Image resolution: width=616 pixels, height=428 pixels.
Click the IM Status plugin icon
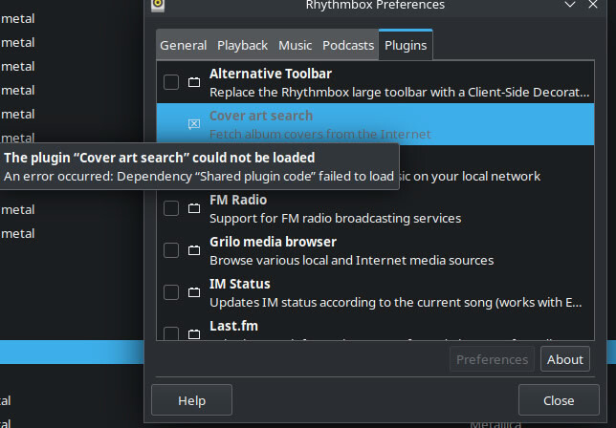tap(193, 292)
